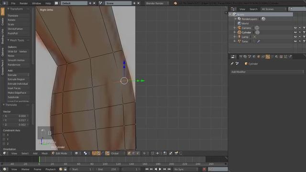This screenshot has height=172, width=306.
Task: Click the pin icon in the properties context
Action: point(232,64)
